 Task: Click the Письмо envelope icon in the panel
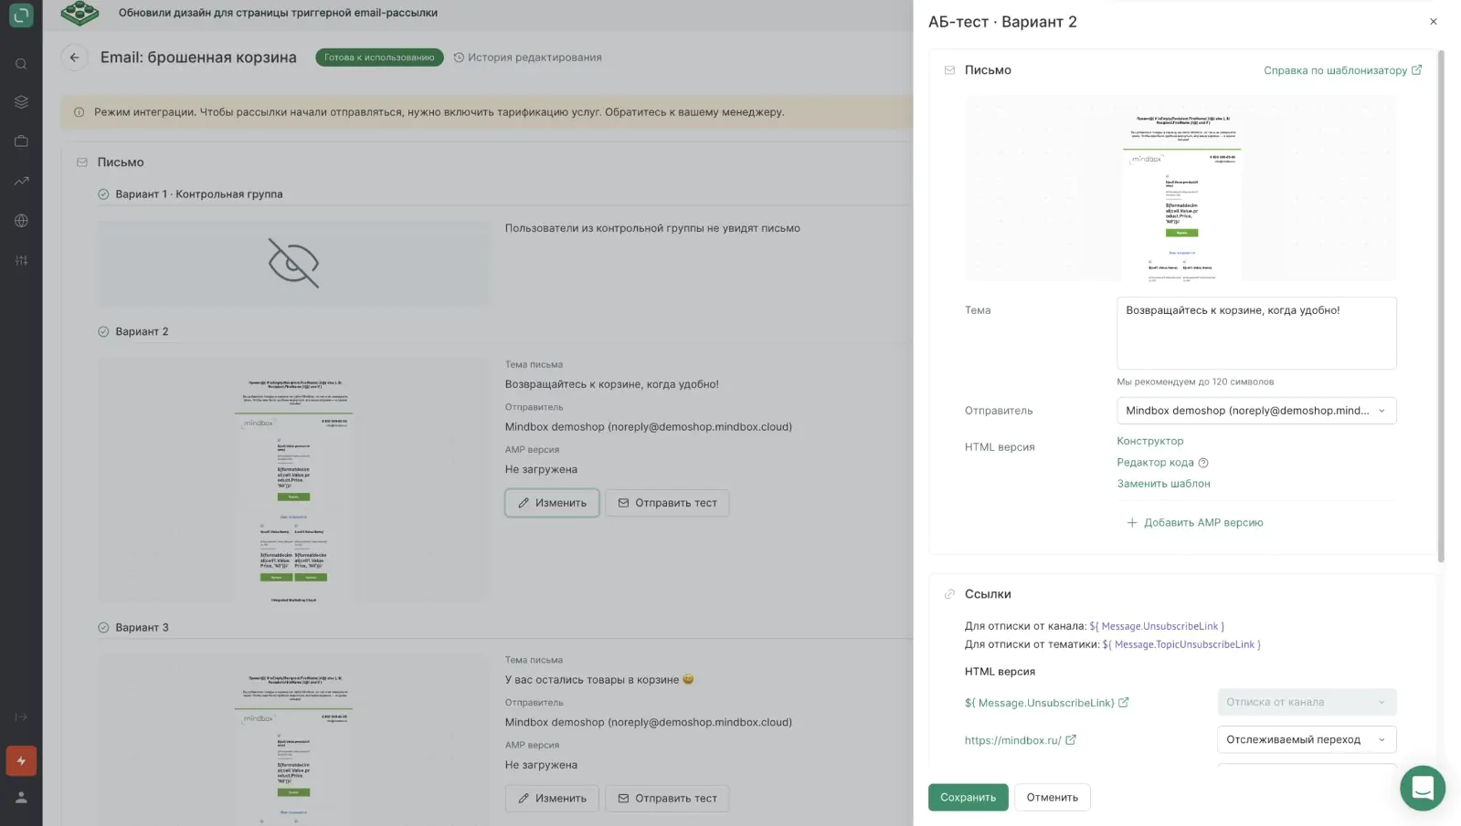(949, 70)
